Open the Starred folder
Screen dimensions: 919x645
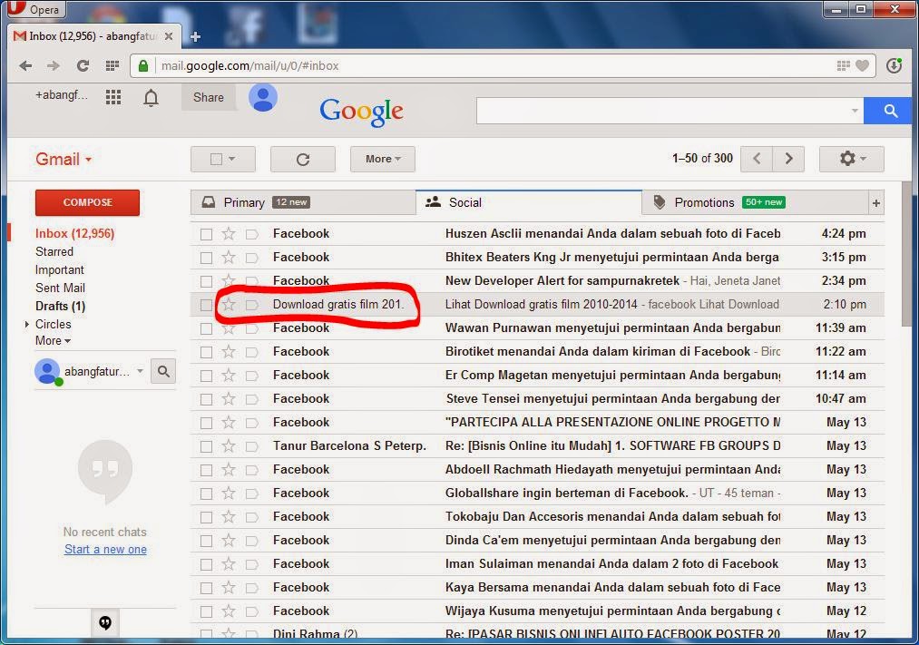[x=54, y=251]
